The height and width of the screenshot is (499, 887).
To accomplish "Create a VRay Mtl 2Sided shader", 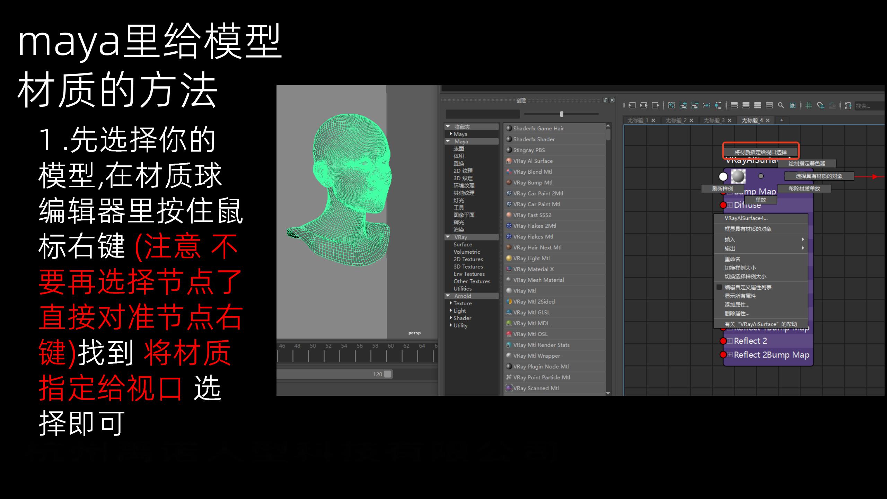I will coord(554,301).
